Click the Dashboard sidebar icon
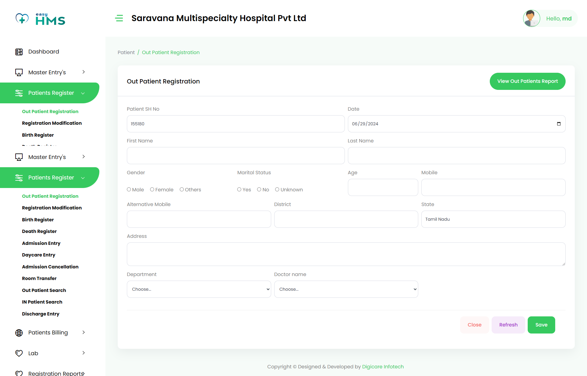Screen dimensions: 587x376 click(19, 52)
